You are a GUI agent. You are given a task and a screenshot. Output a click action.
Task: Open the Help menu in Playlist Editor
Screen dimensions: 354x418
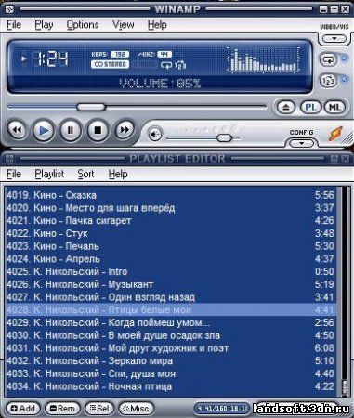(x=118, y=174)
